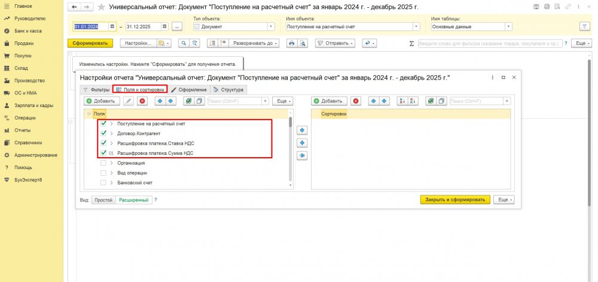Click Закрыть и сформировать button
This screenshot has height=282, width=598.
point(455,200)
